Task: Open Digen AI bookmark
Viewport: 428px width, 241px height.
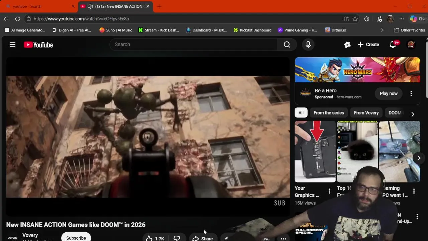Action: pos(72,30)
